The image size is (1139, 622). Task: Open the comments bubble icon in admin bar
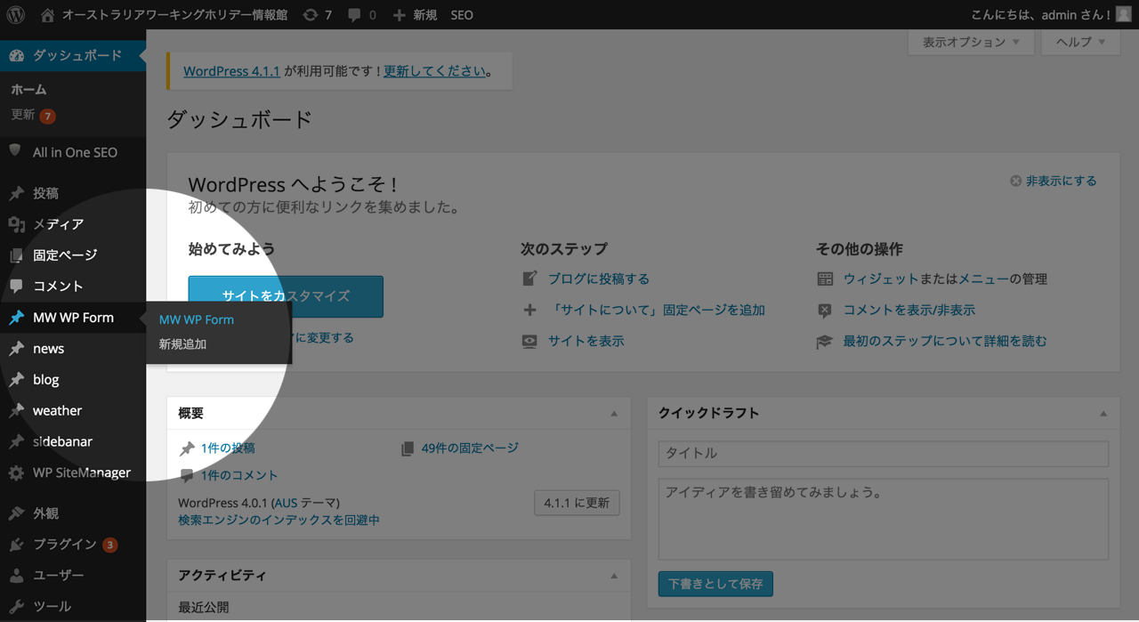click(x=355, y=15)
